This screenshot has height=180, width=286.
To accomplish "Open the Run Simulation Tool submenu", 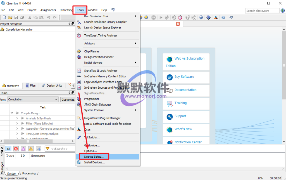I will pyautogui.click(x=108, y=16).
